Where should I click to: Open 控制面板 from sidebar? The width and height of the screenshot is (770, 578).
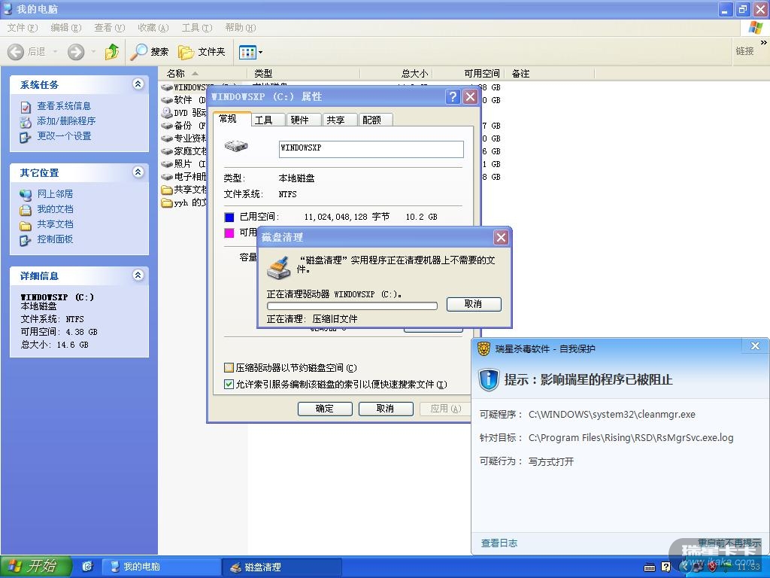(x=55, y=239)
